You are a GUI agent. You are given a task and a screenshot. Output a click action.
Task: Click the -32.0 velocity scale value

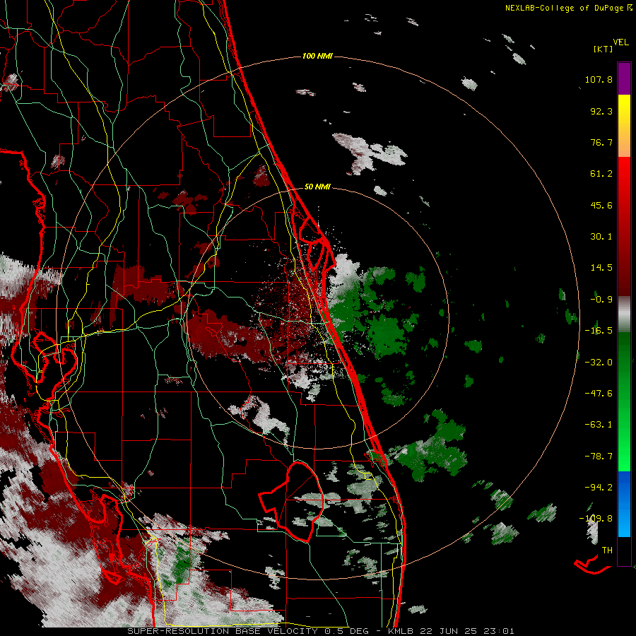pyautogui.click(x=599, y=363)
